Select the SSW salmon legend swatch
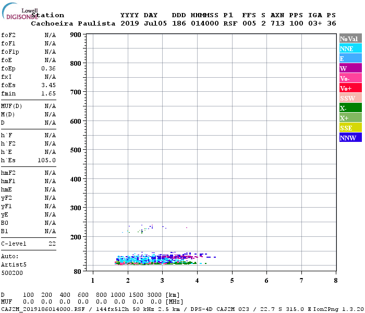Viewport: 365px width, 313px height. point(350,98)
